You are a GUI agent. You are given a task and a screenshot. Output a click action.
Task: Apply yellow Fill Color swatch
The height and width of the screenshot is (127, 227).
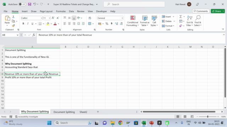point(48,24)
